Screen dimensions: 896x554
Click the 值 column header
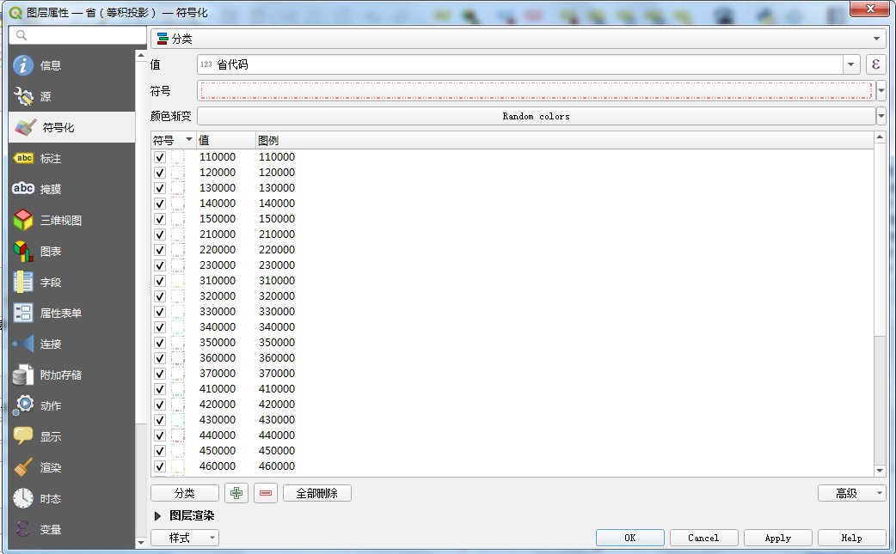click(225, 140)
